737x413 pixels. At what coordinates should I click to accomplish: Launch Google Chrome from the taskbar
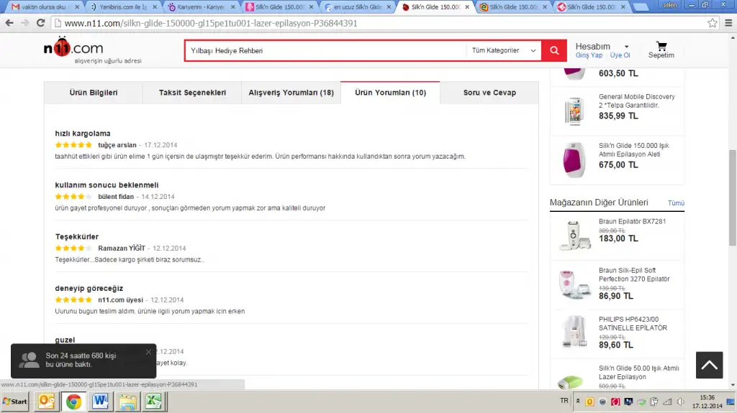[x=73, y=401]
